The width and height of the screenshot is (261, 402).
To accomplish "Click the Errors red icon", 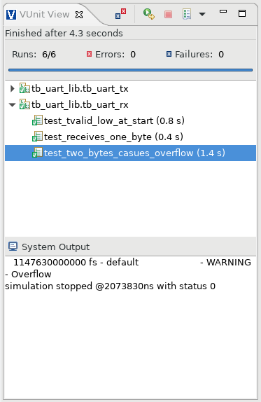I will coord(89,54).
